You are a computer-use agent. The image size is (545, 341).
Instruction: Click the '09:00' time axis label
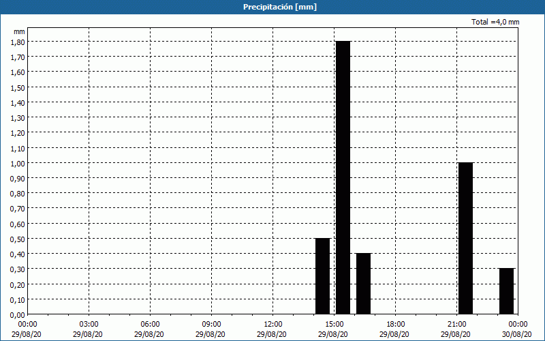(x=211, y=325)
